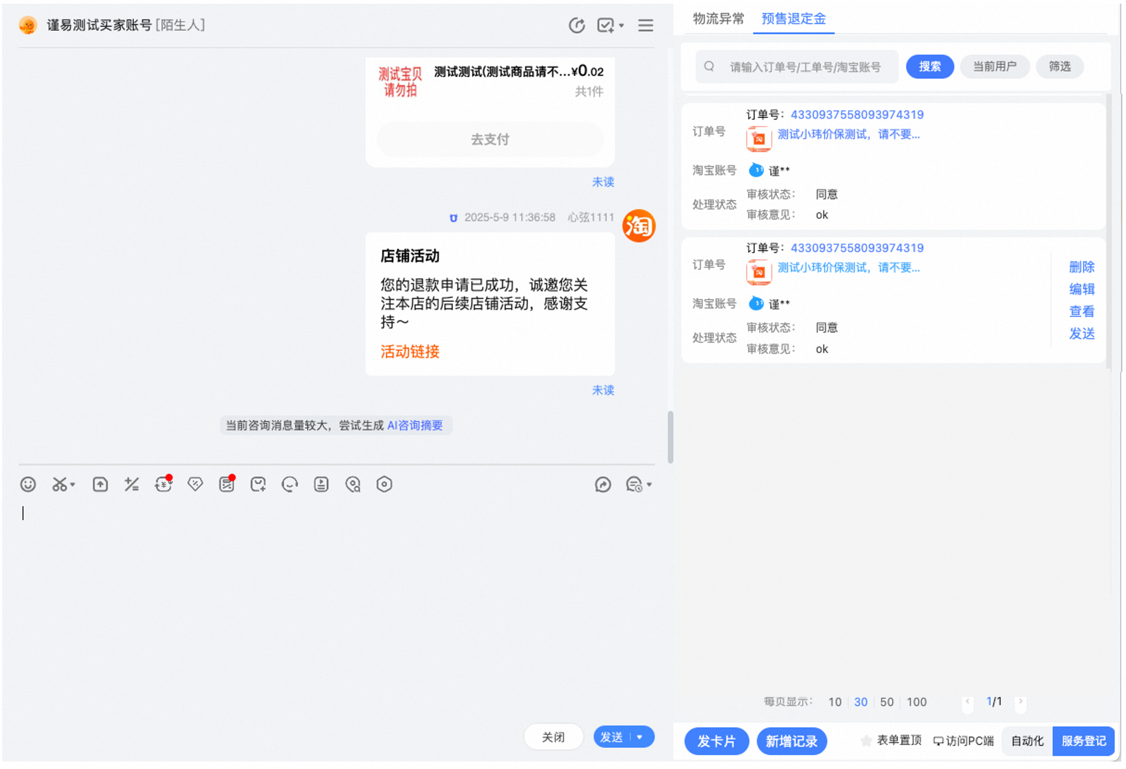The image size is (1126, 769).
Task: Click the shopping bag add icon
Action: (x=258, y=485)
